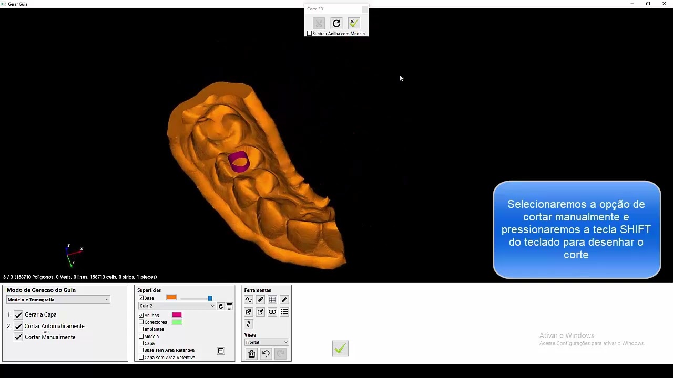
Task: Select the sine curve tool in Ferramentas
Action: 249,300
